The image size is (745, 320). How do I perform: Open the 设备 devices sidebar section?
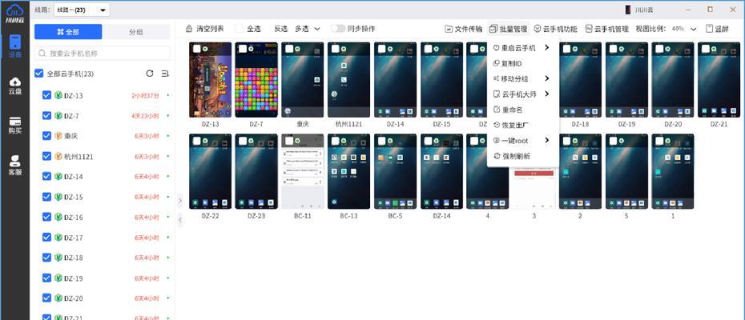click(14, 46)
